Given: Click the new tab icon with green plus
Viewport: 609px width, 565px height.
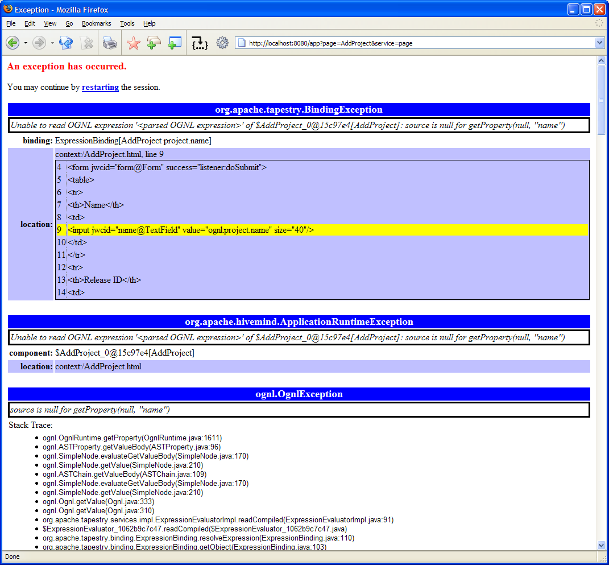Looking at the screenshot, I should [154, 43].
